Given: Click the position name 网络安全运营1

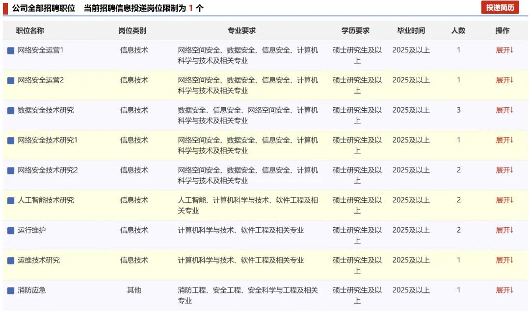Looking at the screenshot, I should pyautogui.click(x=41, y=50).
